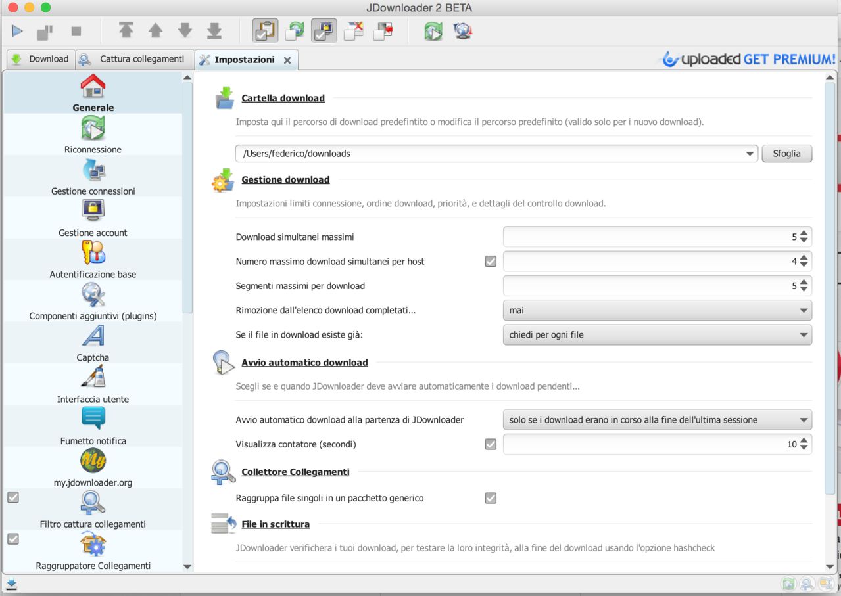Open the Generale settings section
The height and width of the screenshot is (596, 841).
[x=93, y=93]
